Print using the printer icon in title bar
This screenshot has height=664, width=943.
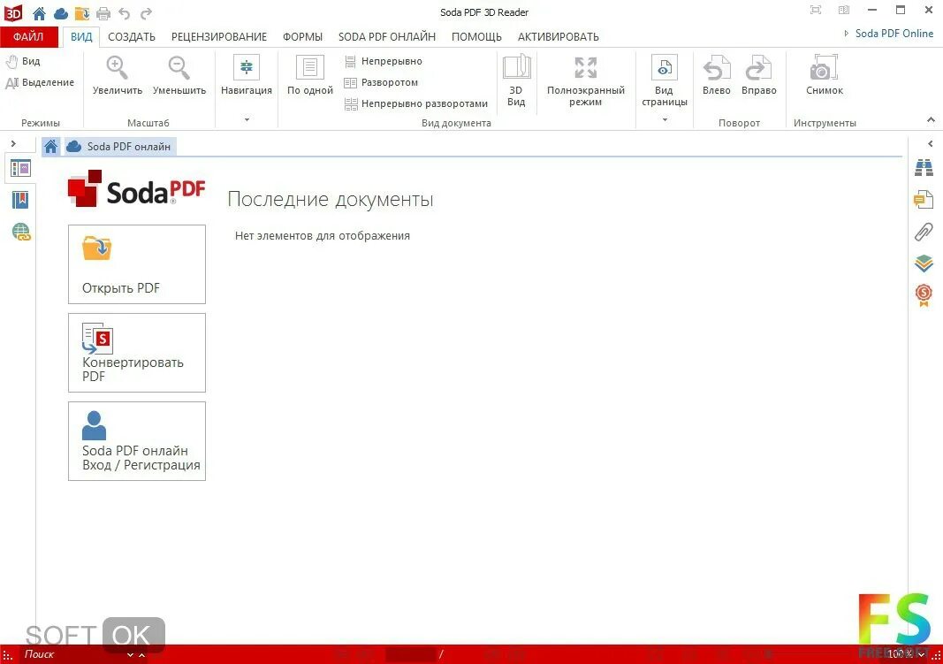tap(103, 13)
